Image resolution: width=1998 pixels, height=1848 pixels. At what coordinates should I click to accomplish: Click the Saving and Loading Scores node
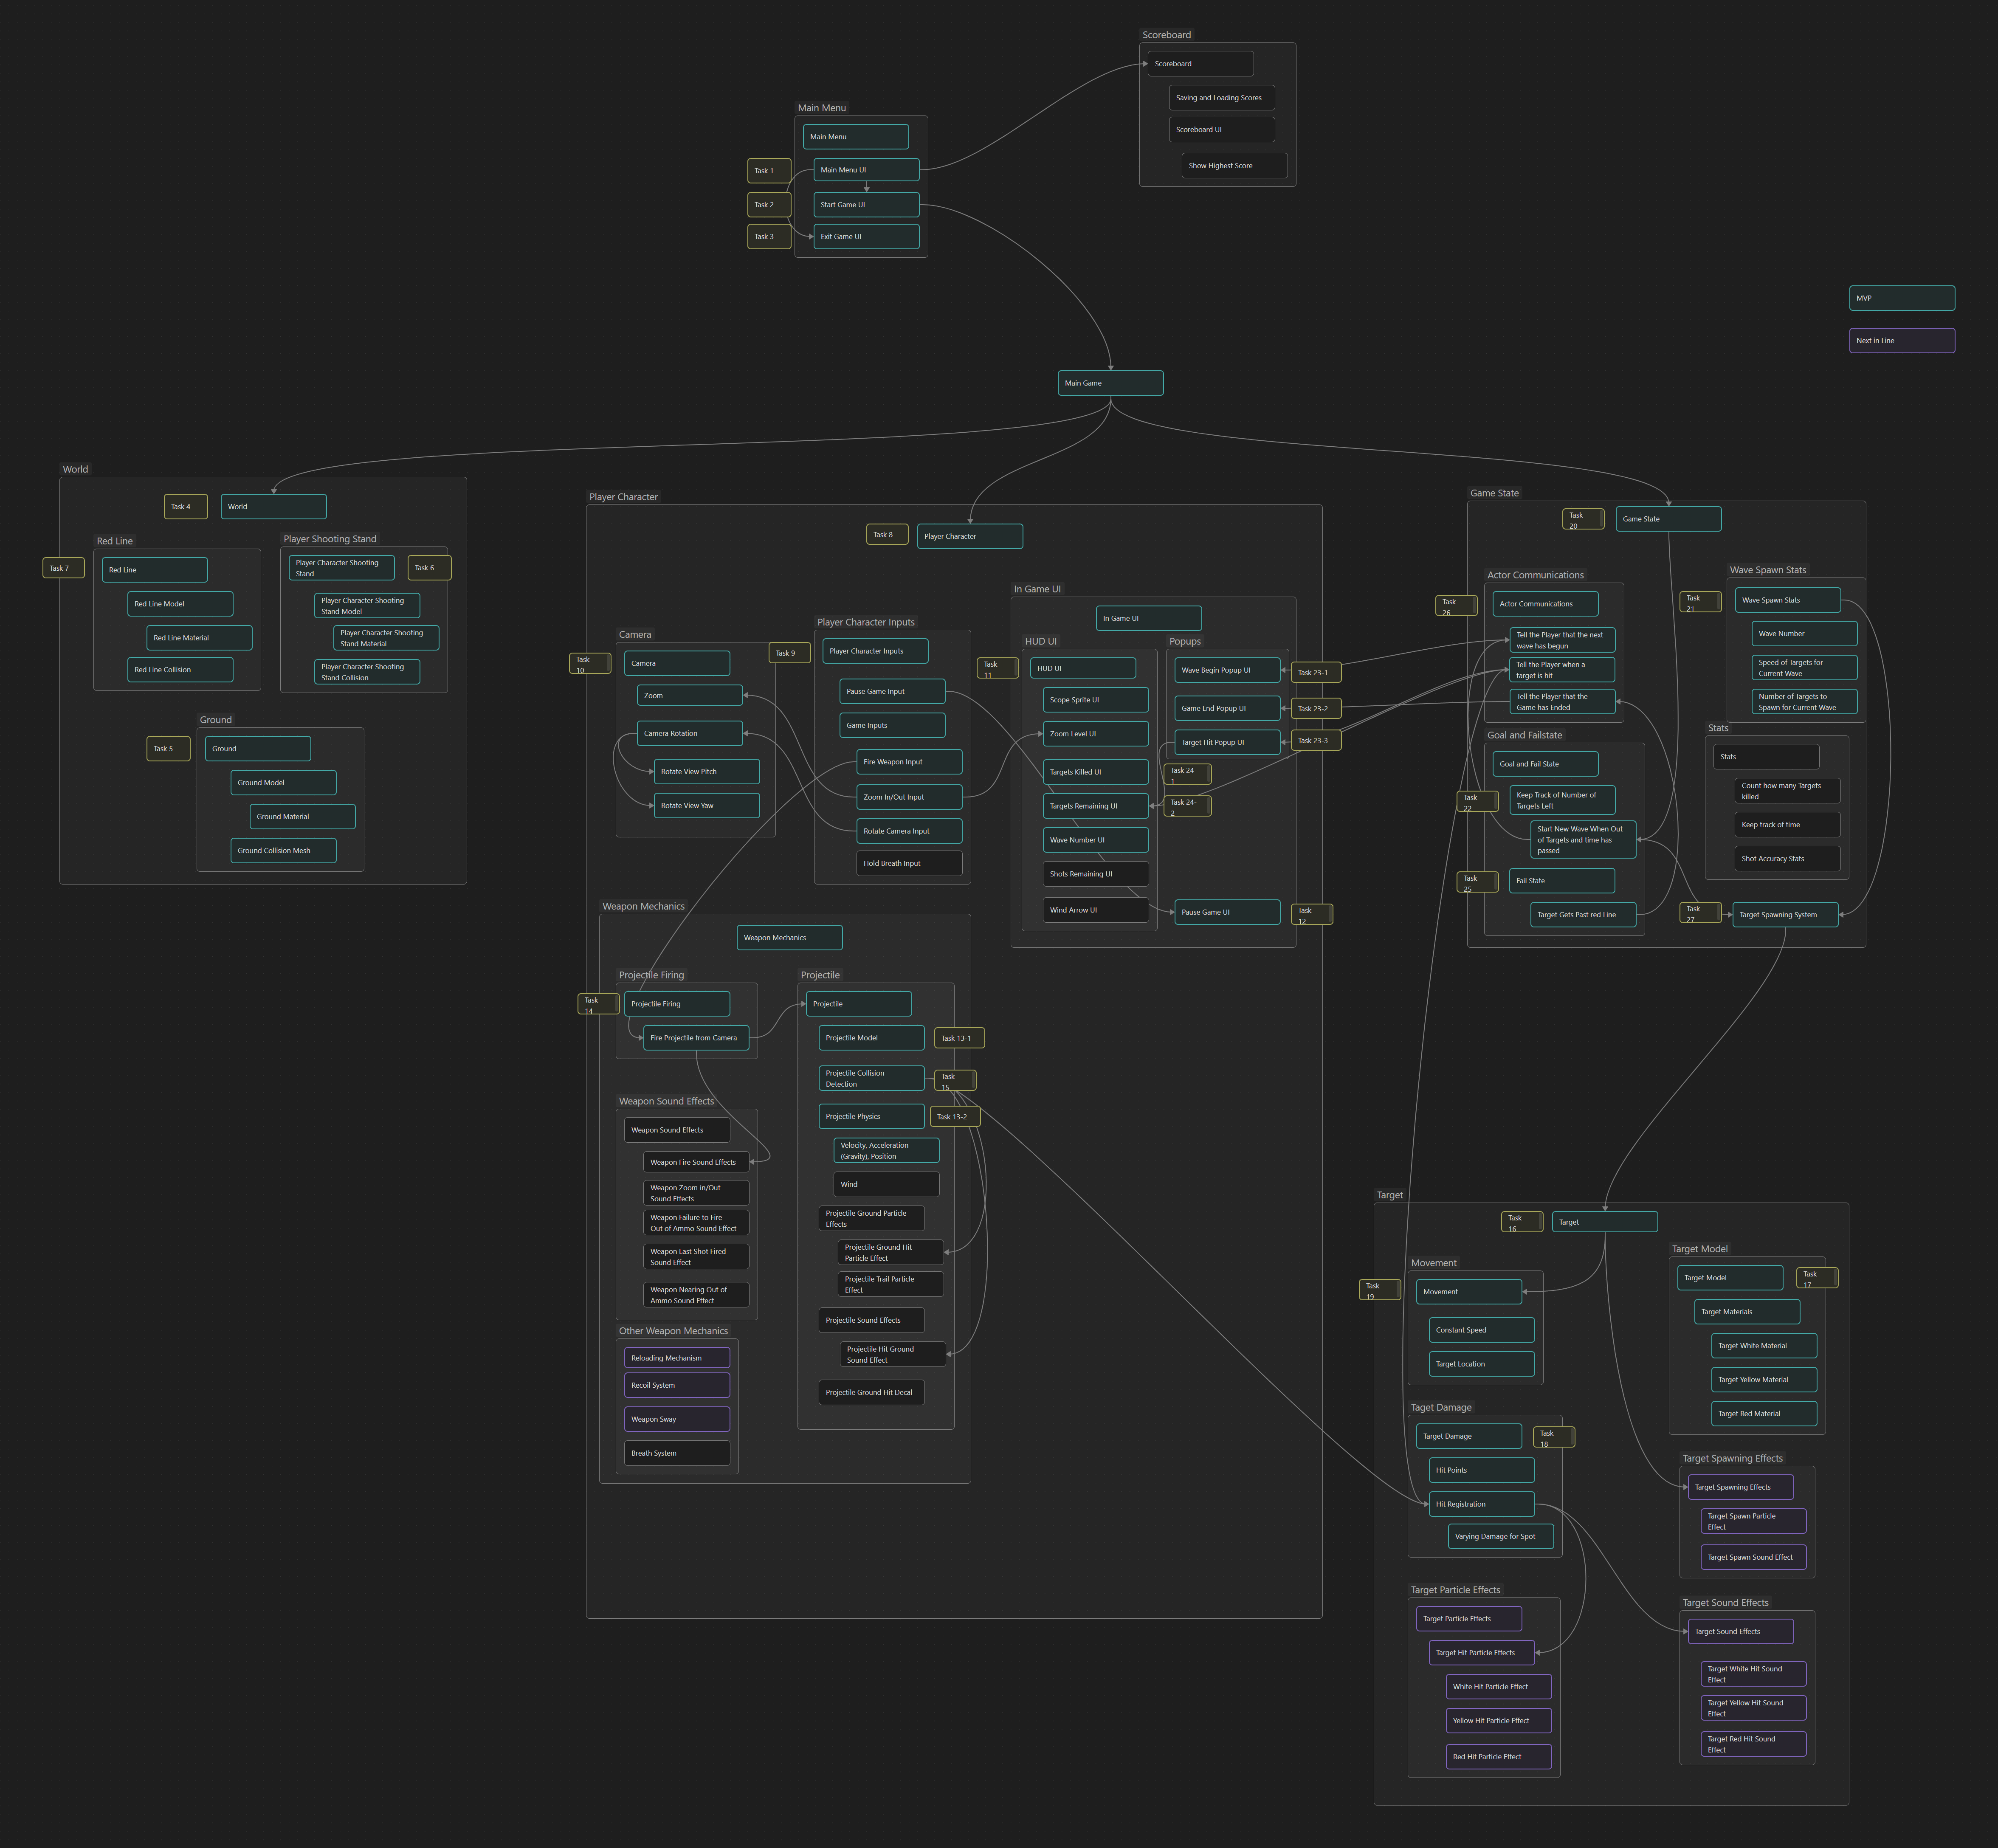point(1222,98)
